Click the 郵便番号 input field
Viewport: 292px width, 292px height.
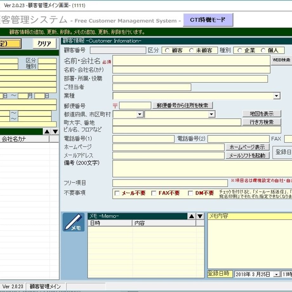[x=135, y=105]
